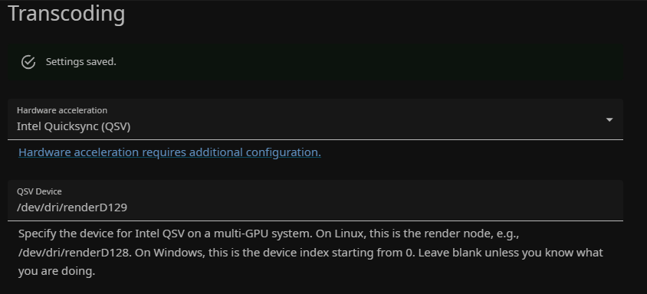Select the Intel Quicksync (QSV) value text

point(74,126)
